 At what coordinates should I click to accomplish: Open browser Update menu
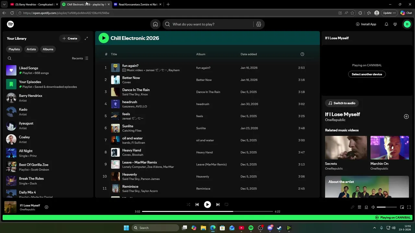pos(389,13)
